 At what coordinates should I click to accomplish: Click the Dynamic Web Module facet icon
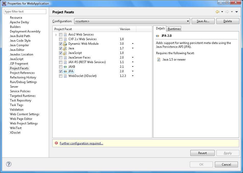[65, 44]
